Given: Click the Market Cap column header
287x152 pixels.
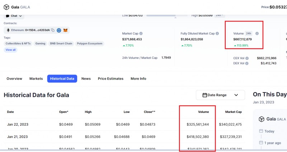Looking at the screenshot, I should click(x=234, y=112).
